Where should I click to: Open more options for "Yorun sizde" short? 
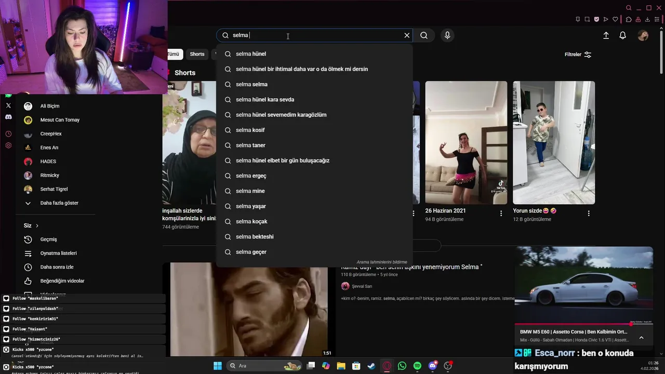[589, 213]
